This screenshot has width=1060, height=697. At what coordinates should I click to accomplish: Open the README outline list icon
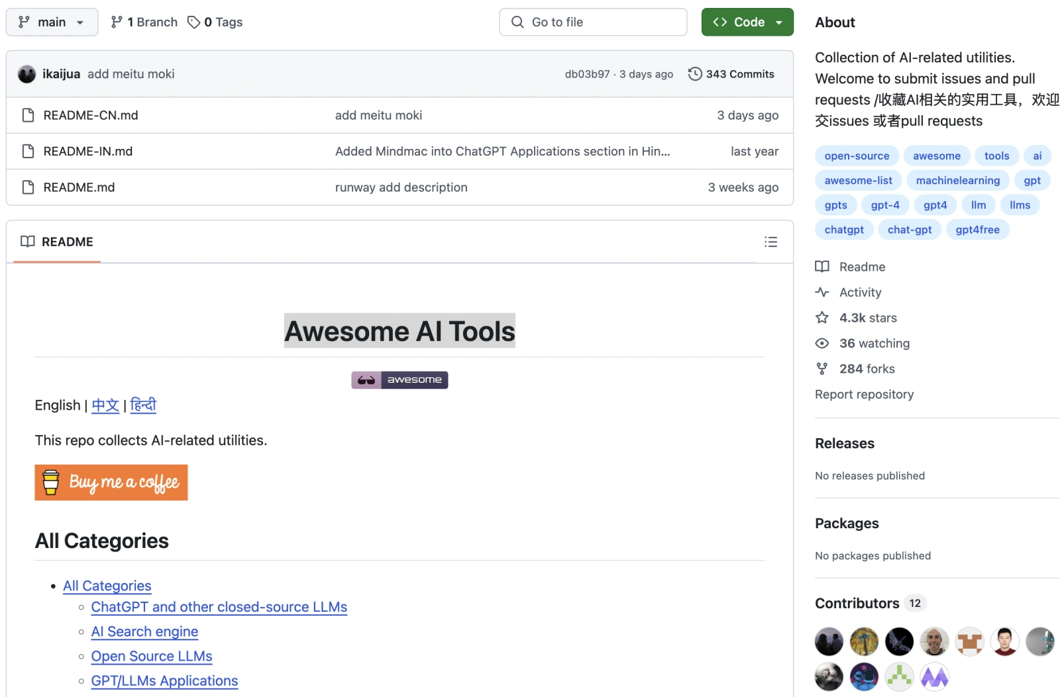click(x=770, y=242)
